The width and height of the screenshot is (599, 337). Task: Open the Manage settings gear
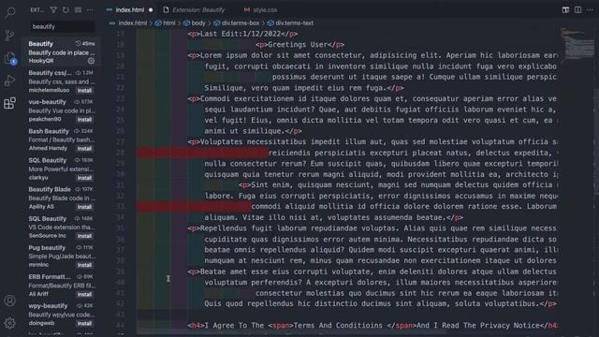point(10,323)
